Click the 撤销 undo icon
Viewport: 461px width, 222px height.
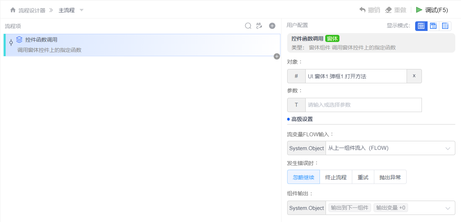[361, 10]
